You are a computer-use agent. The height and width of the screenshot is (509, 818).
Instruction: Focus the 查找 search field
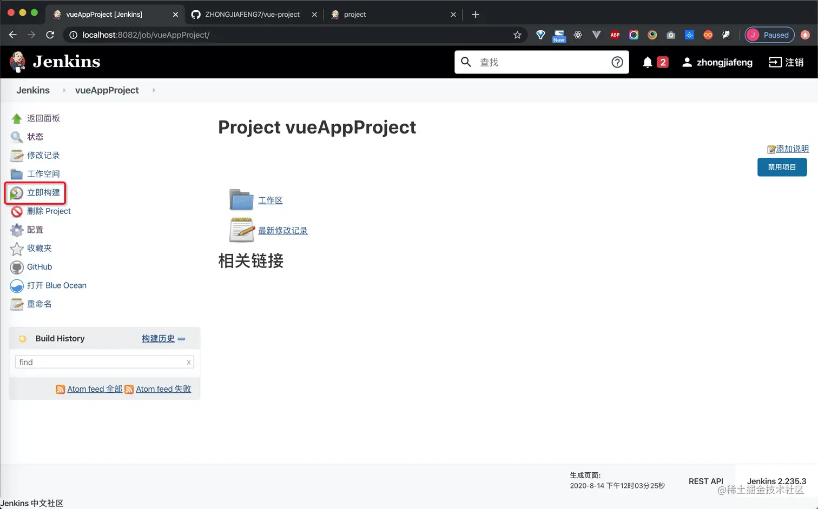(x=542, y=62)
